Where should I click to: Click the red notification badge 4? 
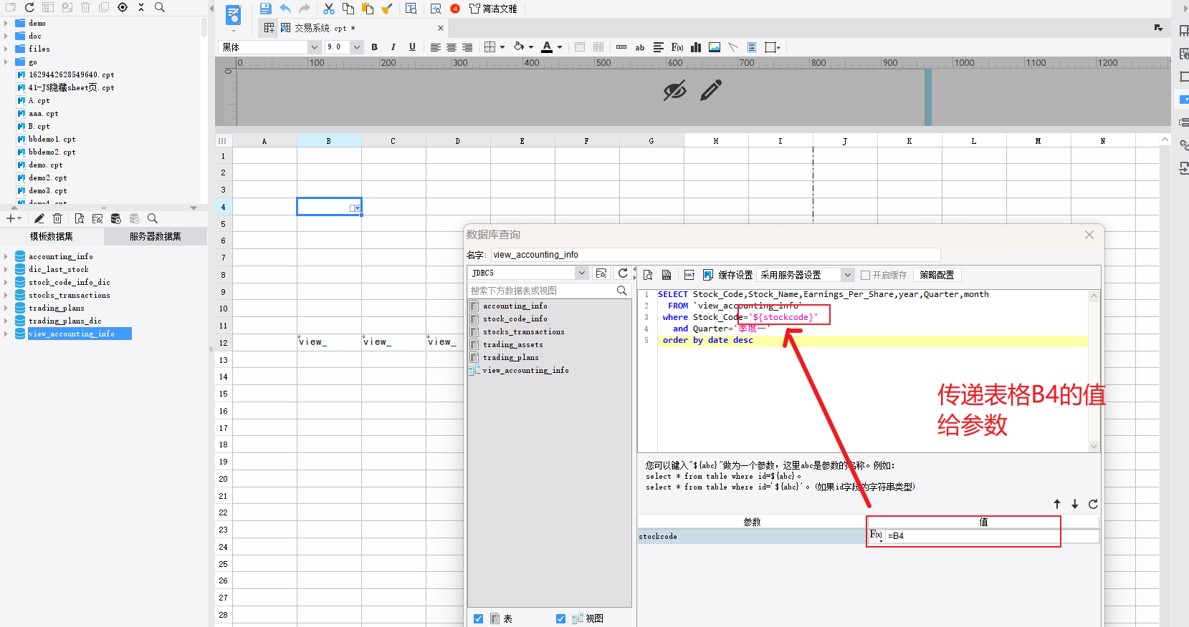point(455,9)
